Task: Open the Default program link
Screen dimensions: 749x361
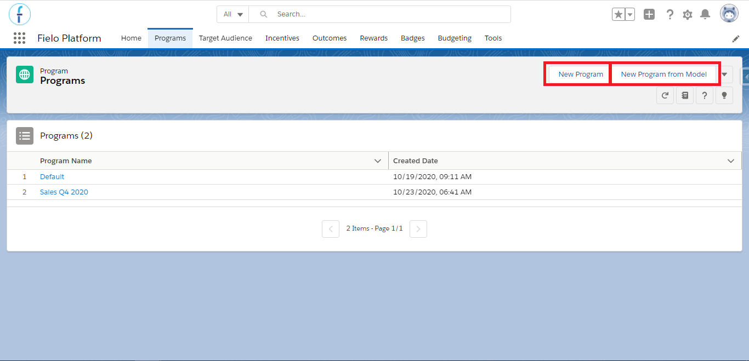Action: pyautogui.click(x=52, y=177)
